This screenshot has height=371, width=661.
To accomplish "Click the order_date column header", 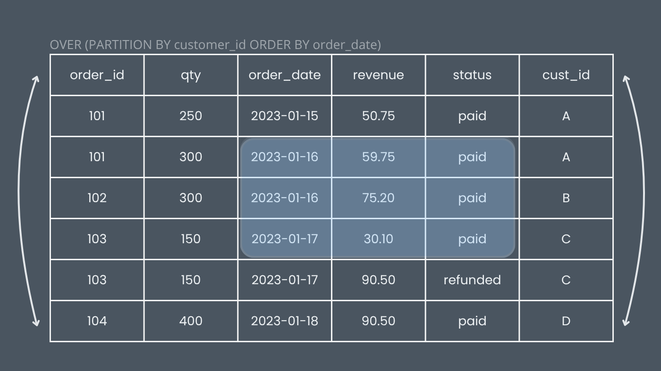I will coord(285,75).
